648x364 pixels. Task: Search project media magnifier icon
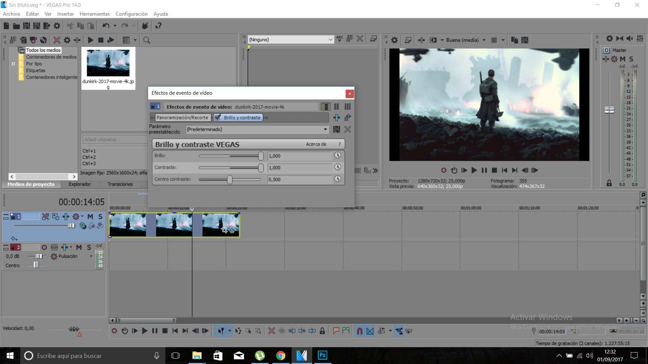click(146, 40)
